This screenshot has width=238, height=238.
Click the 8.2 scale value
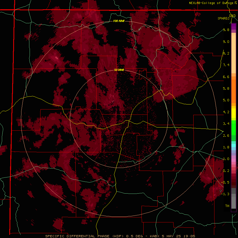click(x=226, y=53)
